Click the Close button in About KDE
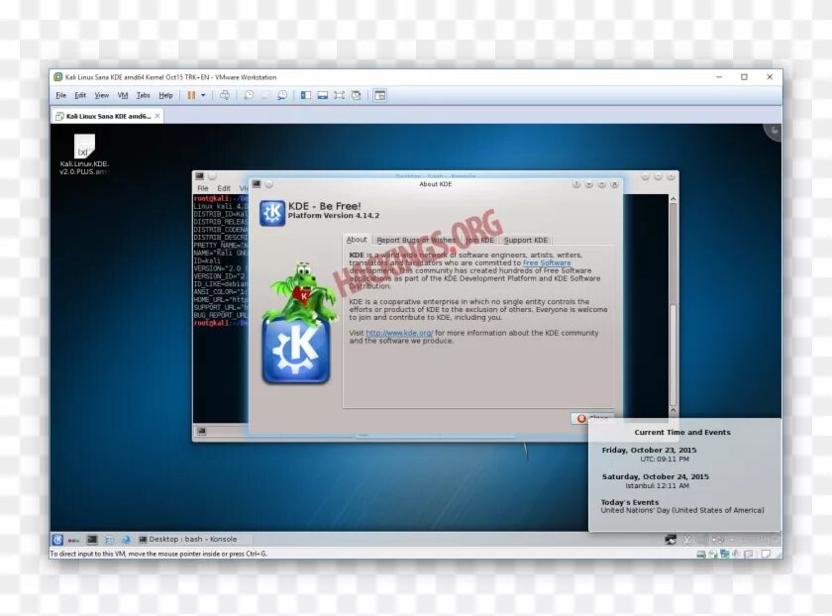The height and width of the screenshot is (616, 832). tap(592, 419)
